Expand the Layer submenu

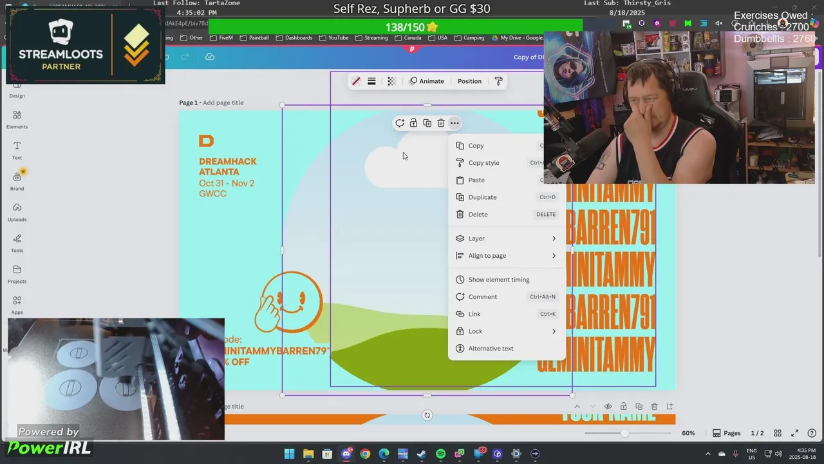[507, 238]
